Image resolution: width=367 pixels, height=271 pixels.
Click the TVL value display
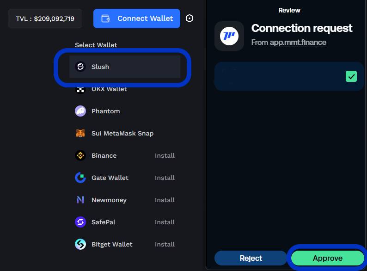click(x=45, y=18)
